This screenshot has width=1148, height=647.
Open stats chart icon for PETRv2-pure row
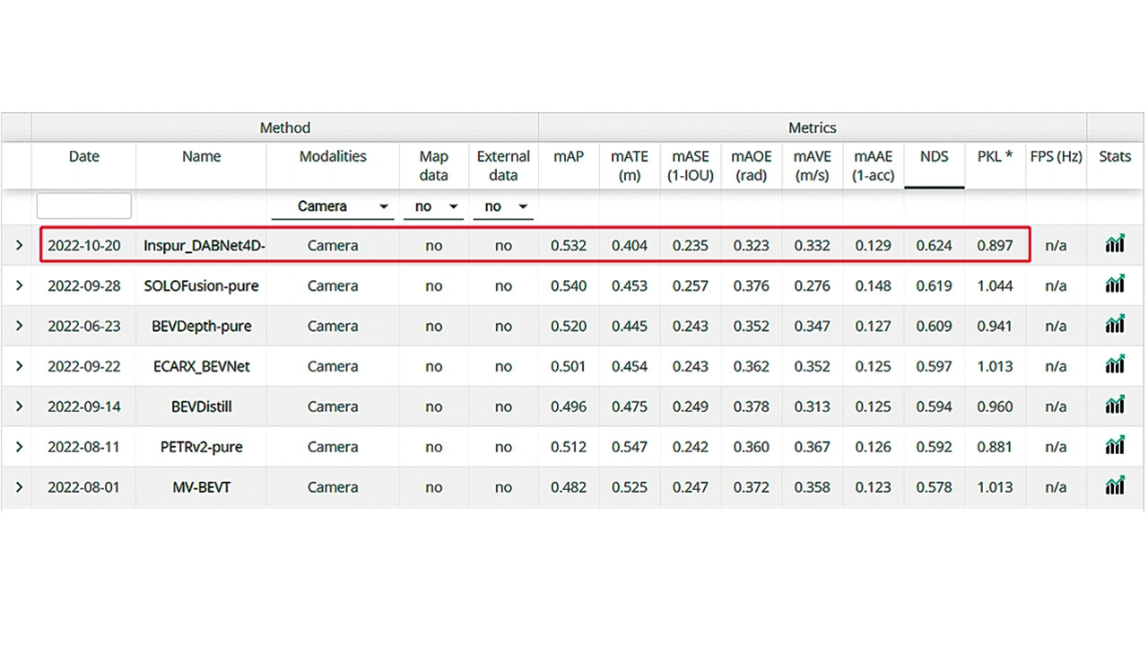1115,446
